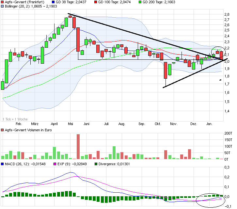Click the dark green Divergence legend icon
Viewport: 237px width, 209px height.
coord(96,164)
